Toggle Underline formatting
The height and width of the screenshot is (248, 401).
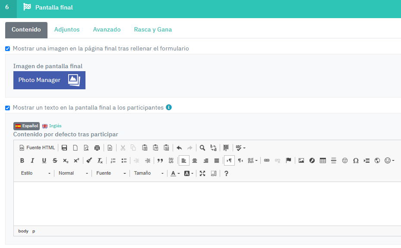pos(44,160)
